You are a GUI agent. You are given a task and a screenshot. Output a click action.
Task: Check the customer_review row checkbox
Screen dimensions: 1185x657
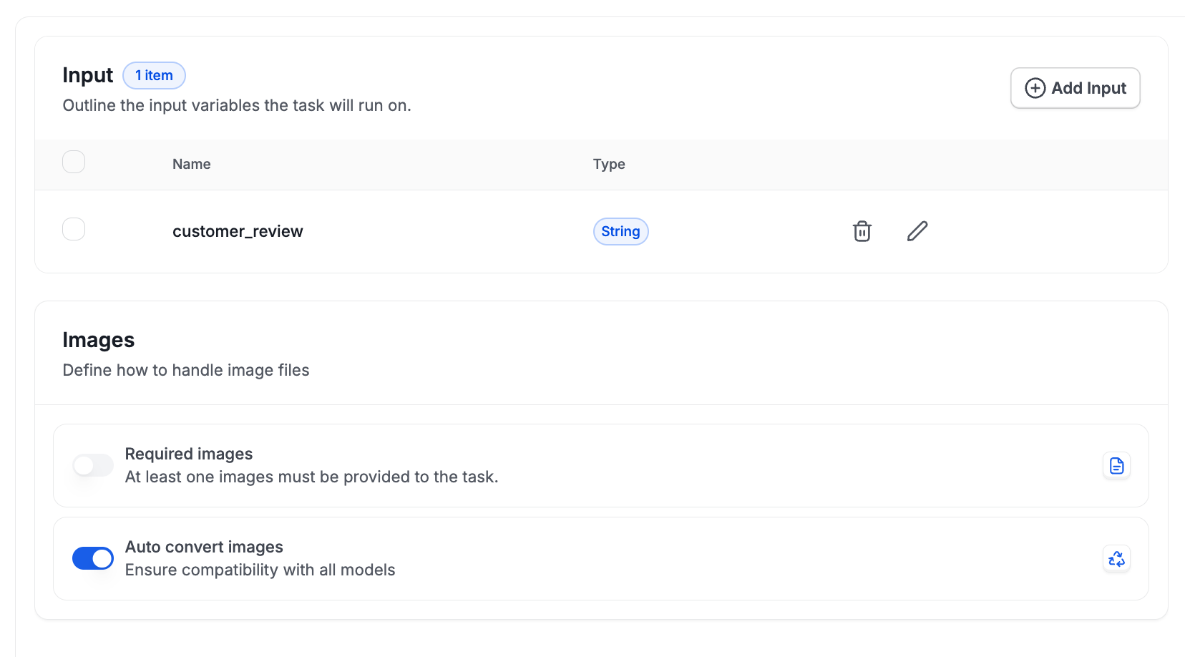pyautogui.click(x=74, y=230)
